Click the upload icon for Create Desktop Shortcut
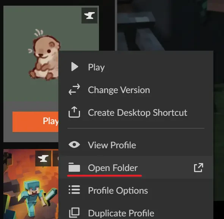This screenshot has width=224, height=219. tap(74, 112)
